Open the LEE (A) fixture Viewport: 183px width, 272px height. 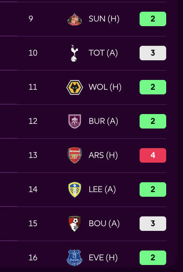[x=102, y=189]
